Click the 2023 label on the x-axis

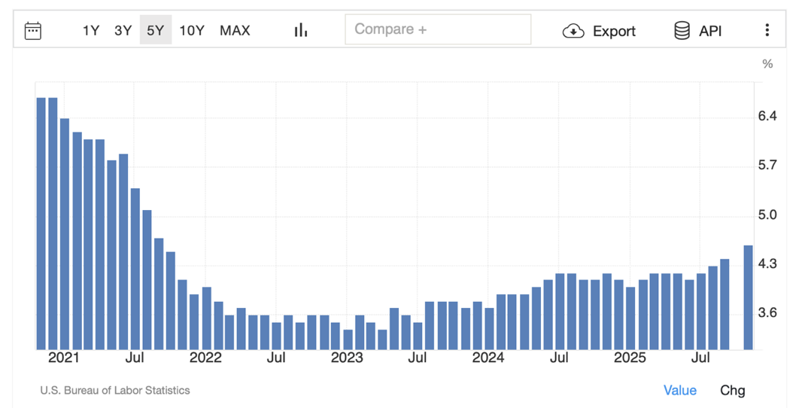click(x=347, y=358)
